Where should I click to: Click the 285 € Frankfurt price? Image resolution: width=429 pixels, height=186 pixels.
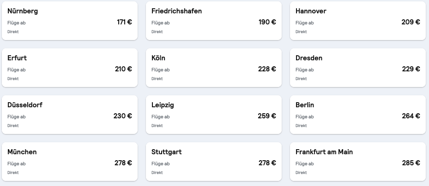pyautogui.click(x=411, y=163)
